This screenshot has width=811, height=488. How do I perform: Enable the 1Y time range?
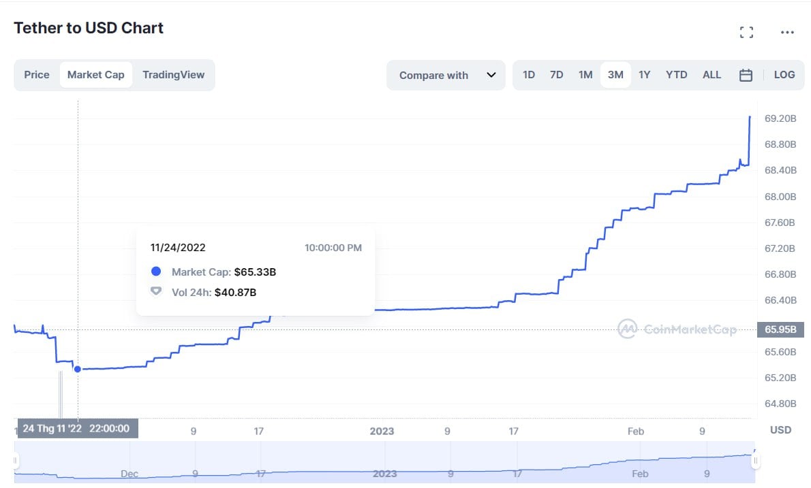pyautogui.click(x=645, y=75)
